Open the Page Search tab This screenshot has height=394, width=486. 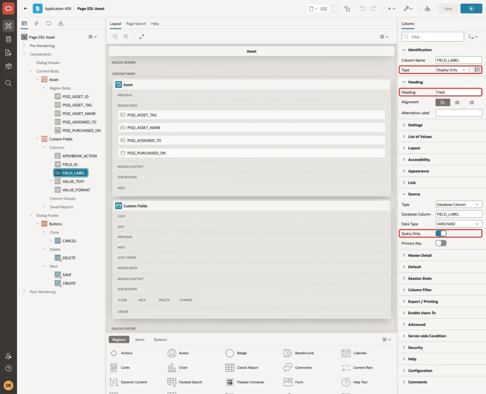click(136, 24)
